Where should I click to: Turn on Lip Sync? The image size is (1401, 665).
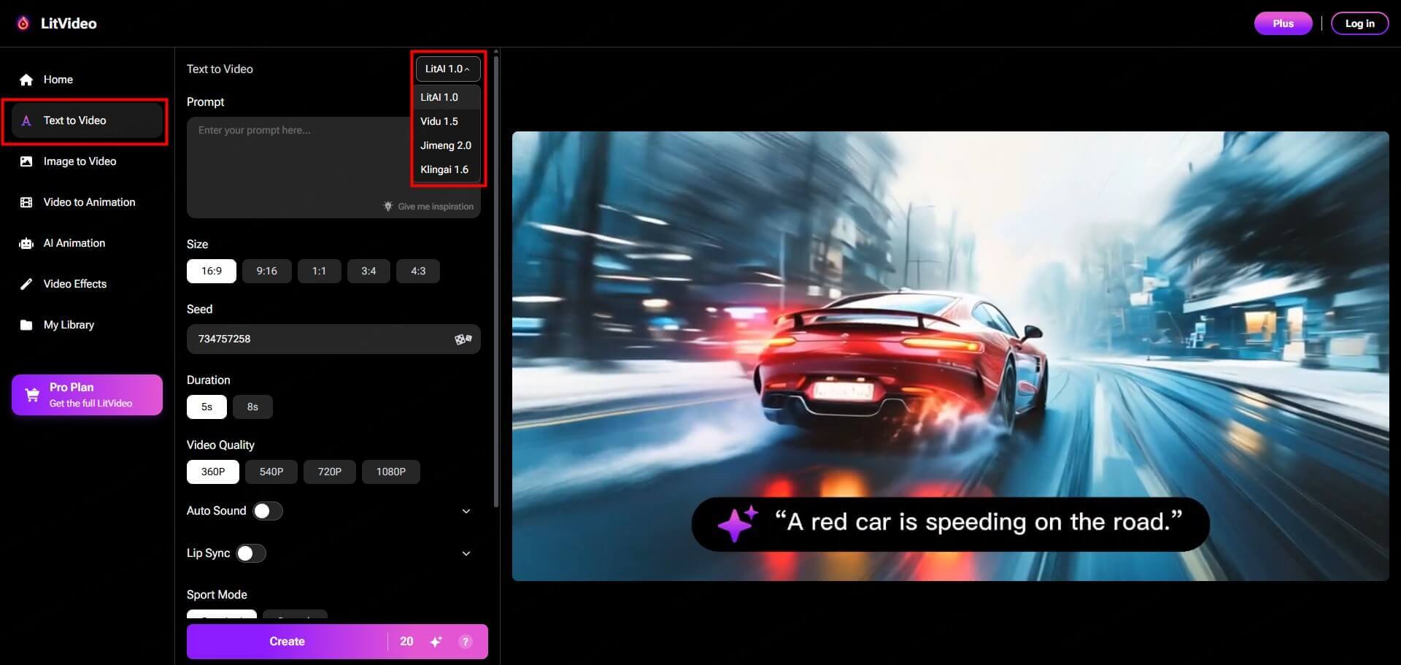pyautogui.click(x=251, y=553)
